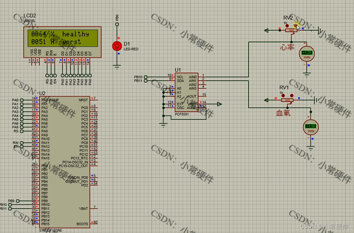
Task: Toggle the orange pin state square on VREF pin 14
Action: 201,103
